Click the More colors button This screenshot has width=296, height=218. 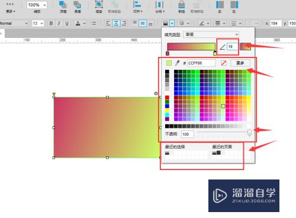click(240, 63)
